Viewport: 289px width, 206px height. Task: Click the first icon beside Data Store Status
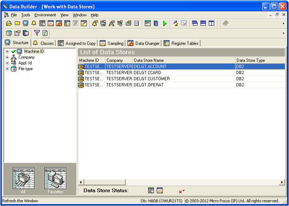(x=151, y=190)
